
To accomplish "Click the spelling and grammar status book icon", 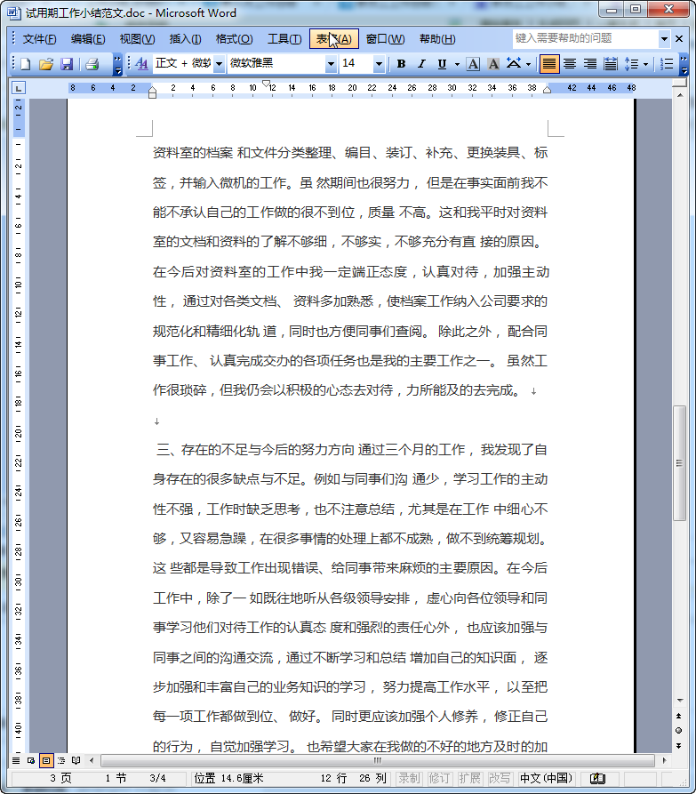I will pos(598,778).
